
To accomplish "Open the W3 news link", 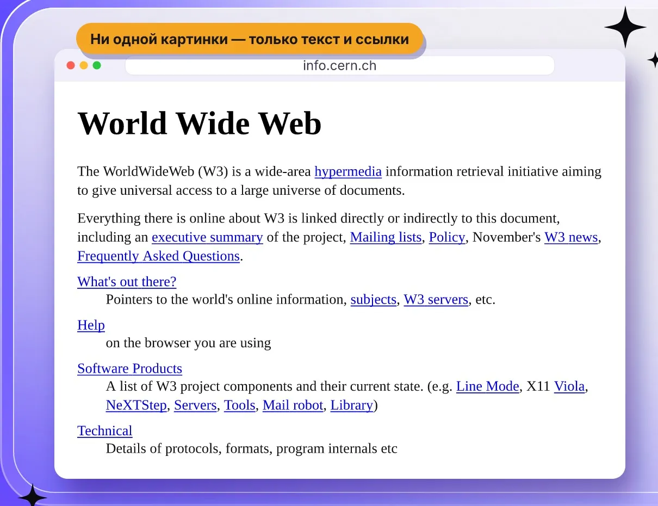I will [x=571, y=237].
